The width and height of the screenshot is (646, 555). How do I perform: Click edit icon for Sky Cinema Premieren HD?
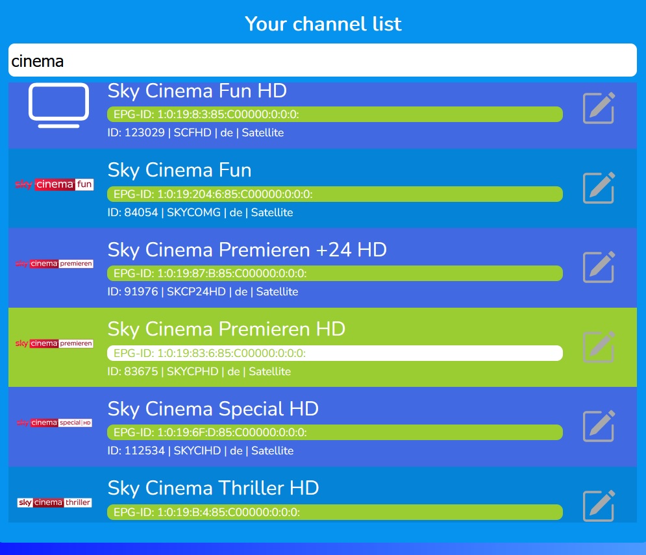tap(599, 347)
